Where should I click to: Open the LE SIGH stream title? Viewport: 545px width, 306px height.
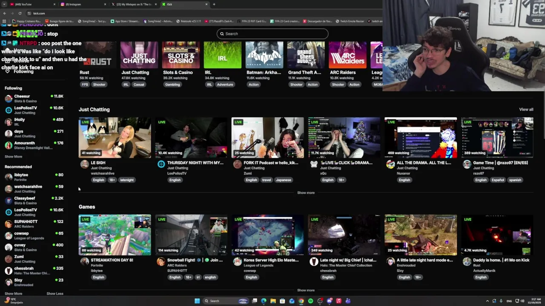(98, 163)
